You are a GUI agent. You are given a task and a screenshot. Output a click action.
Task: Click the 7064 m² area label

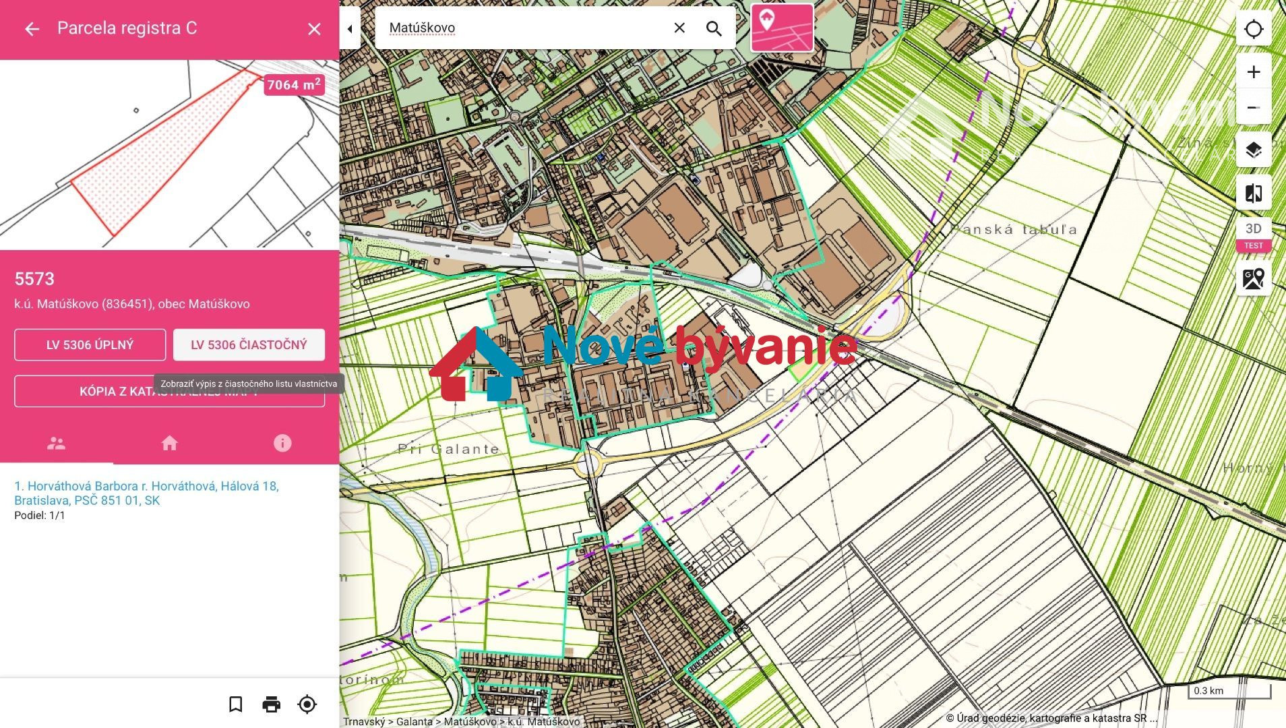point(294,84)
